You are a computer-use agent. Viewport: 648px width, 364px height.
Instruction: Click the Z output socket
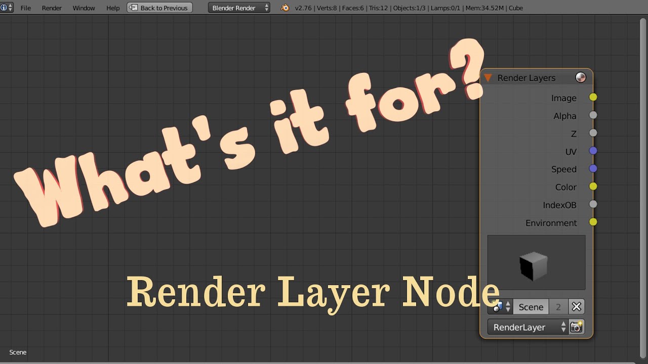pyautogui.click(x=593, y=133)
